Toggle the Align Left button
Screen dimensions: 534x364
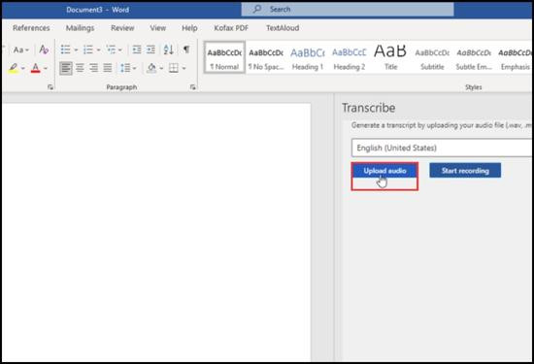pyautogui.click(x=66, y=68)
